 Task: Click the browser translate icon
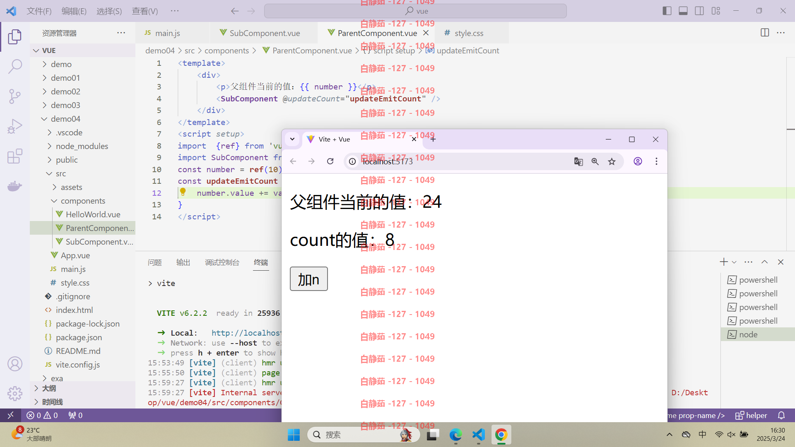[578, 161]
